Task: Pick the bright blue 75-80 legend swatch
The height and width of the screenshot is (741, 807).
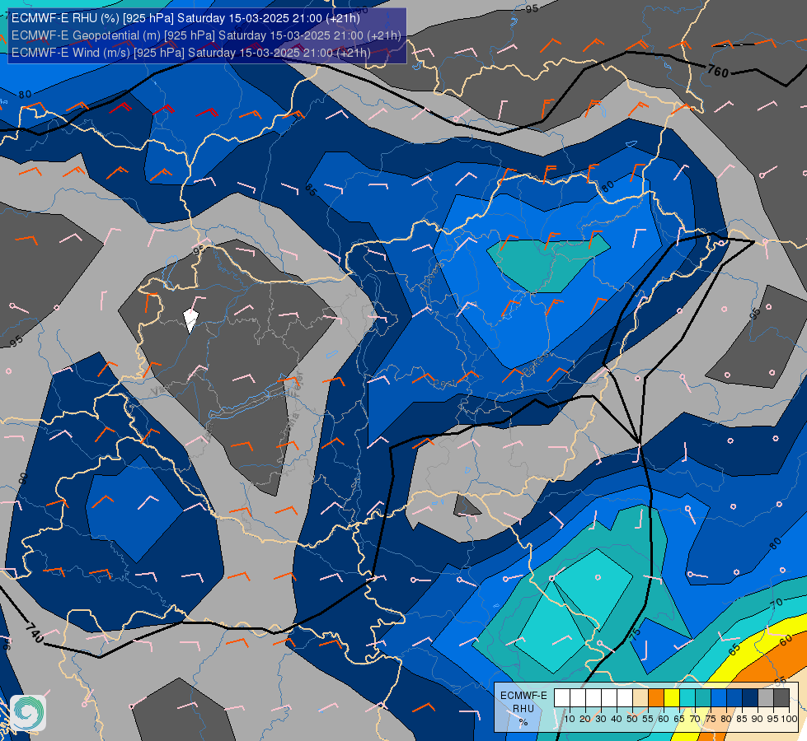Action: pyautogui.click(x=719, y=698)
